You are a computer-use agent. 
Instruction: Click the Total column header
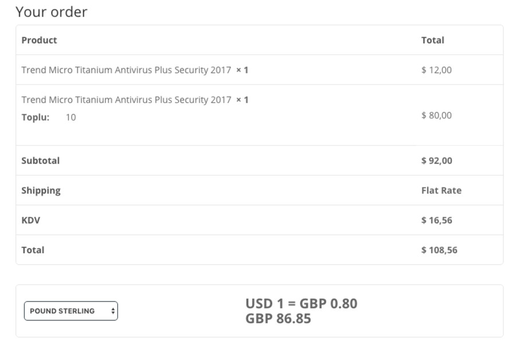(x=432, y=40)
